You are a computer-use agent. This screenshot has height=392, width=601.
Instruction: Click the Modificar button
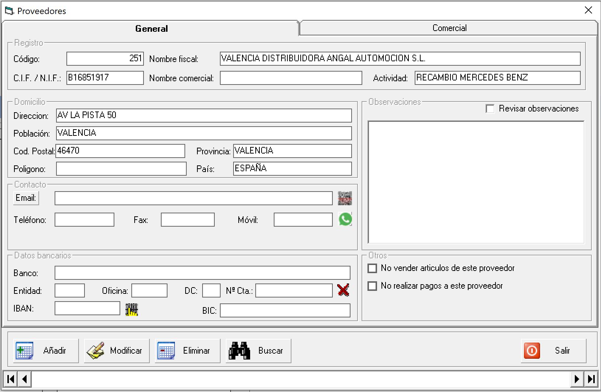coord(117,351)
